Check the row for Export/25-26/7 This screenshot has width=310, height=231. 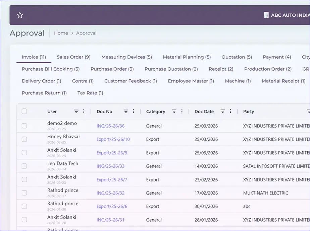(24, 179)
